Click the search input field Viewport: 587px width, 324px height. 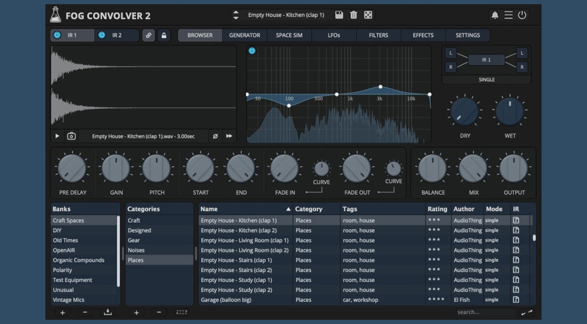pyautogui.click(x=486, y=312)
